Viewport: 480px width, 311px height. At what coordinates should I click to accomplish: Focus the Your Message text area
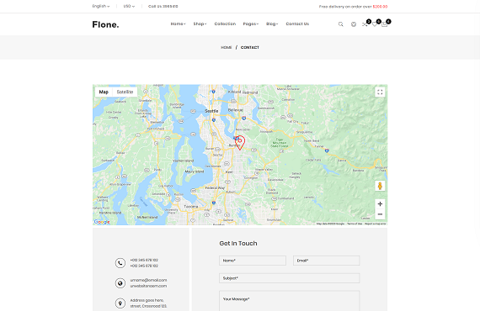pyautogui.click(x=290, y=301)
